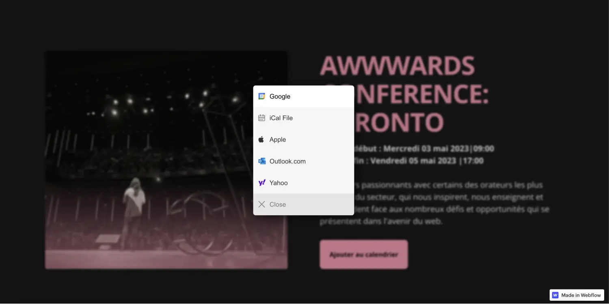This screenshot has height=304, width=609.
Task: Select the iCal File option
Action: pyautogui.click(x=304, y=118)
